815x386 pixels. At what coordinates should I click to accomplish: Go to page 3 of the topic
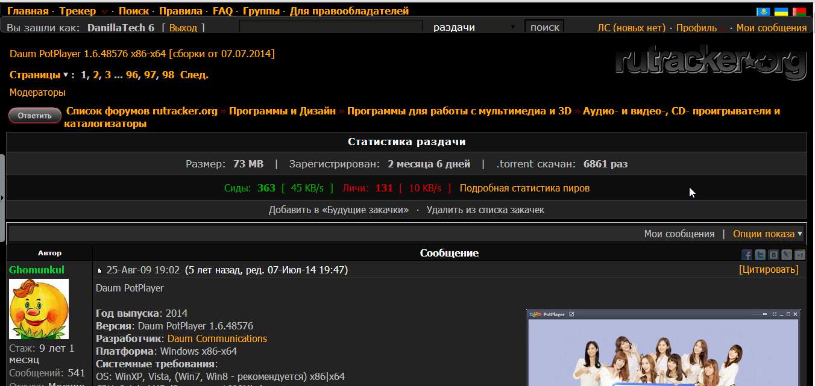[108, 75]
